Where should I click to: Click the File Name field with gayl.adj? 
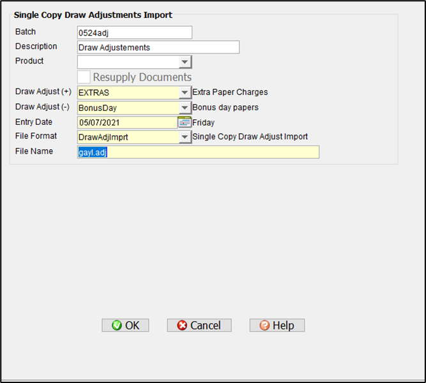[198, 152]
